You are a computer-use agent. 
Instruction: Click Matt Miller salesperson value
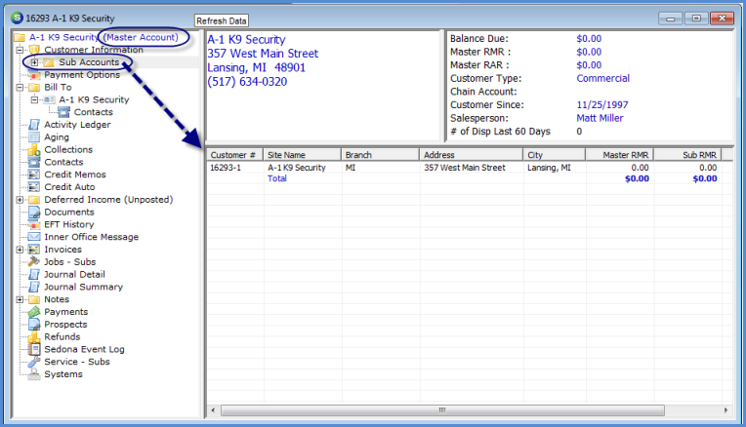pyautogui.click(x=600, y=118)
